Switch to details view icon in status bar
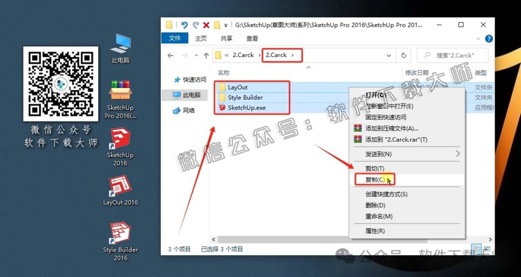The width and height of the screenshot is (521, 277). pos(477,249)
